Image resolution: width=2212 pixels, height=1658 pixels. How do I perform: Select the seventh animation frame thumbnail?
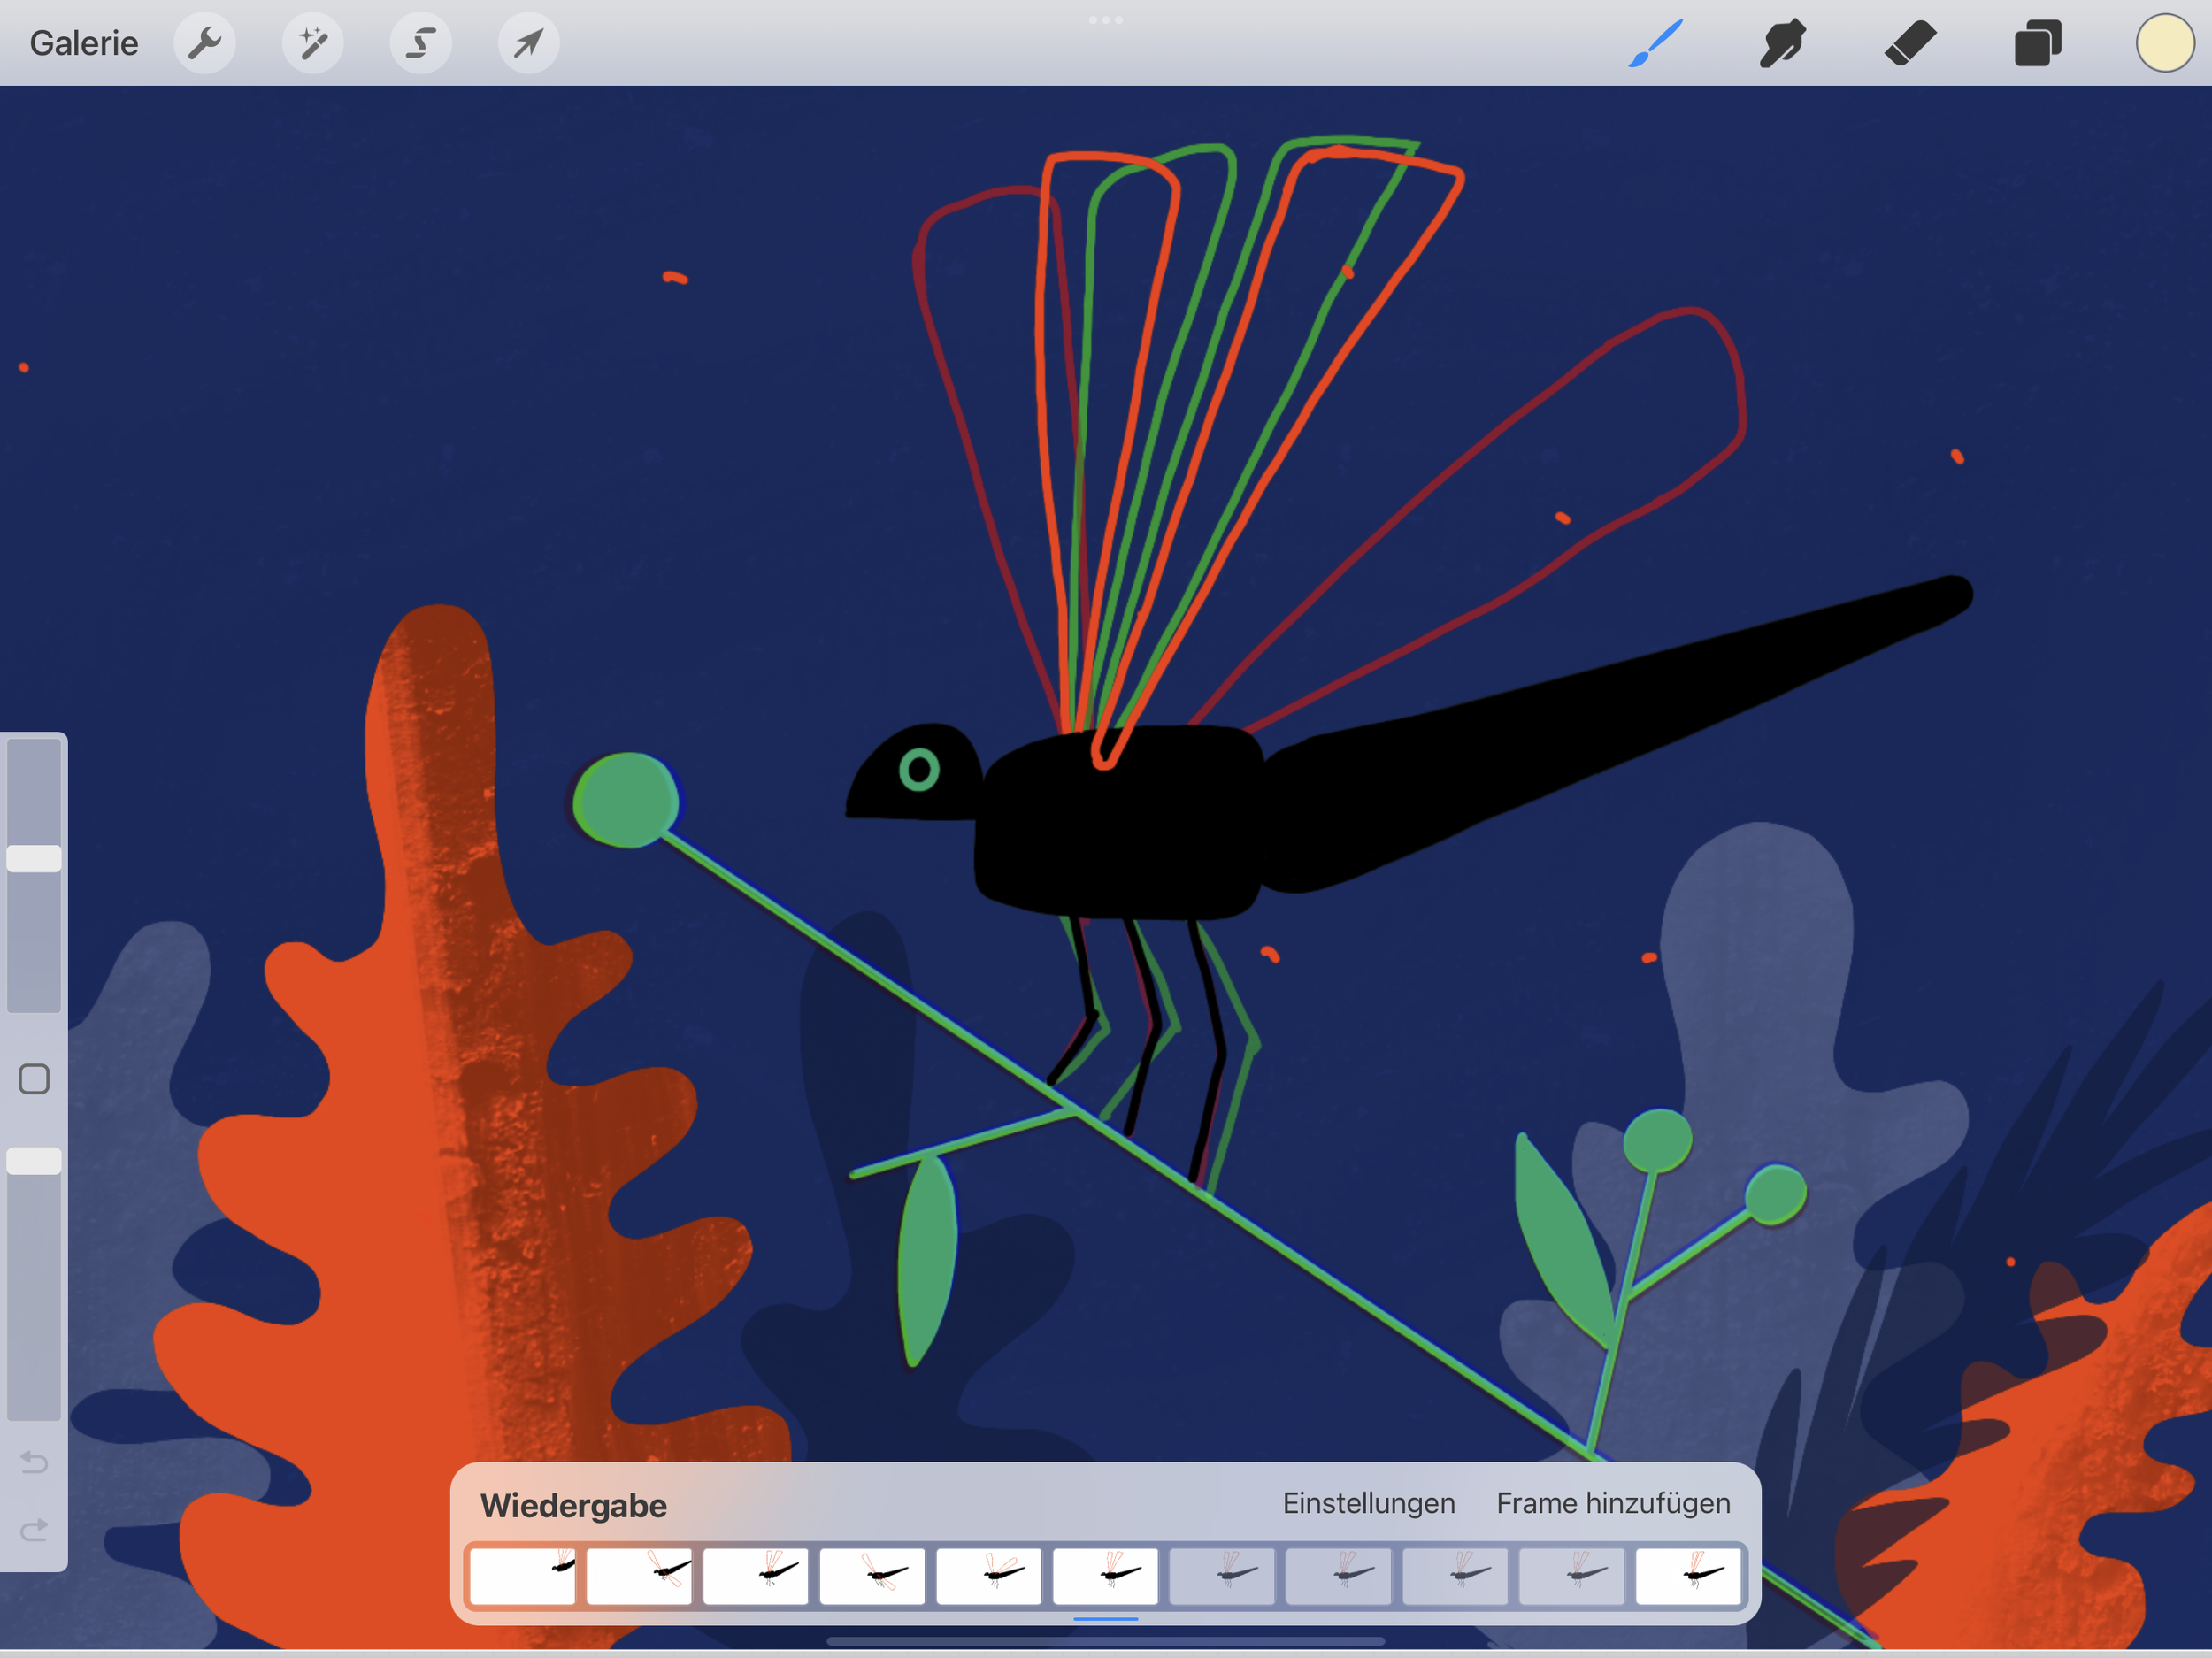tap(1222, 1576)
